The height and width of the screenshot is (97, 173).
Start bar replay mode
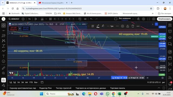coord(85,19)
